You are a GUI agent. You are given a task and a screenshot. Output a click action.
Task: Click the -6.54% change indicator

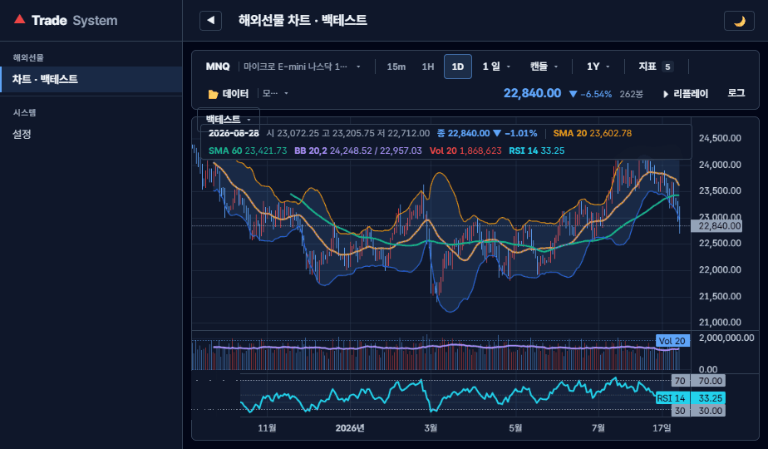tap(590, 94)
